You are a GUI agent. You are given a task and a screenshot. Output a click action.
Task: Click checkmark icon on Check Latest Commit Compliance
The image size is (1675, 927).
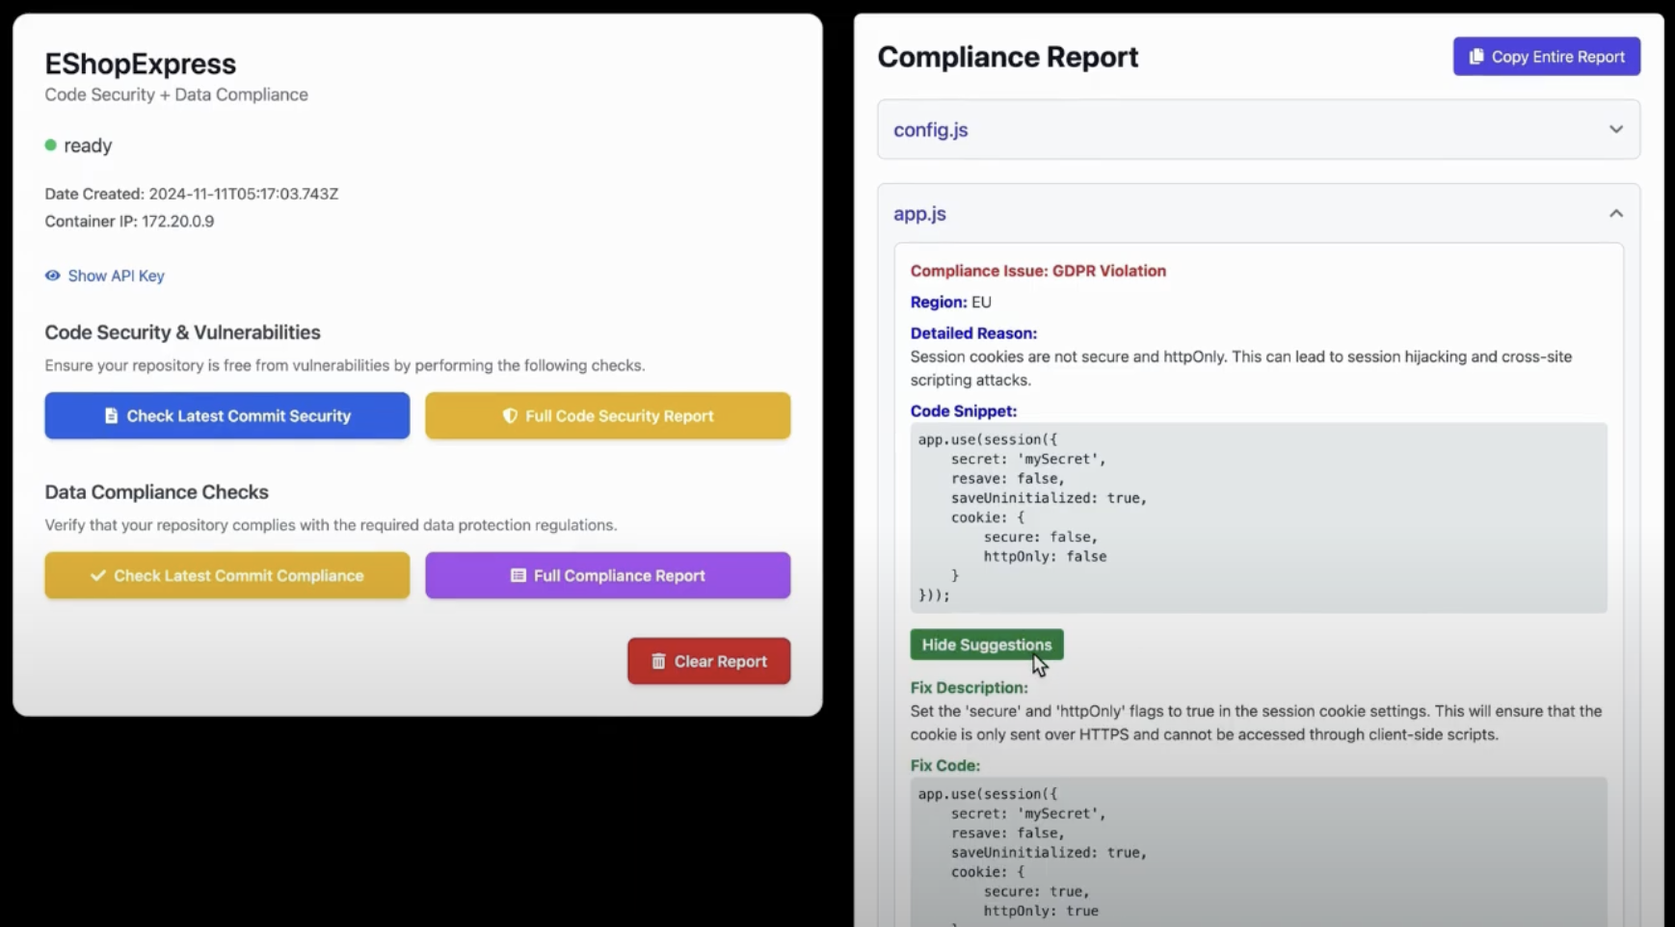(x=97, y=575)
